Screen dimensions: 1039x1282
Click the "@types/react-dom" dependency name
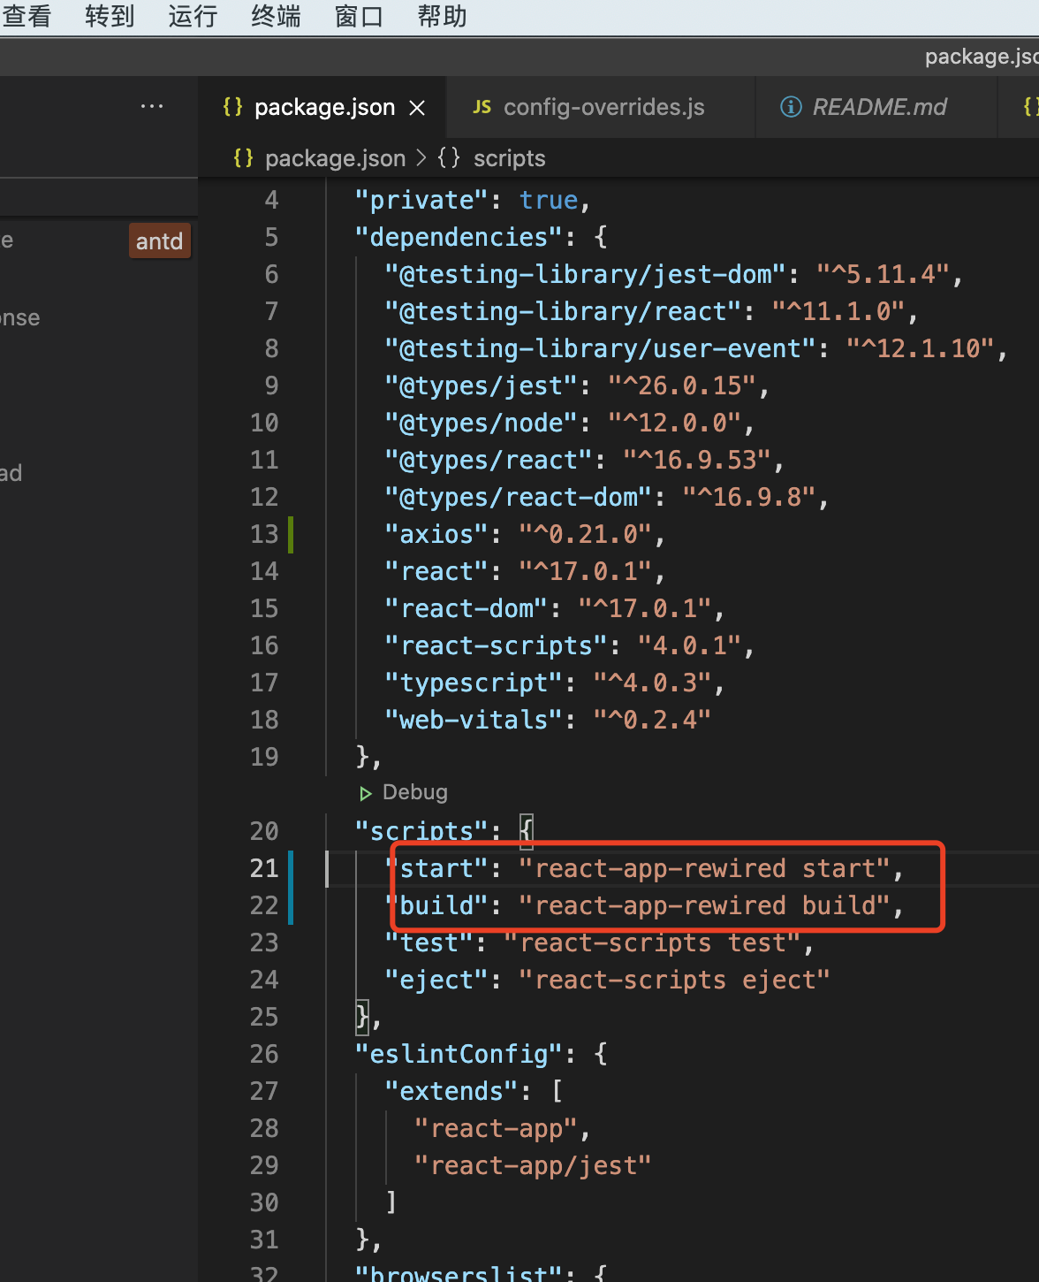pos(519,498)
